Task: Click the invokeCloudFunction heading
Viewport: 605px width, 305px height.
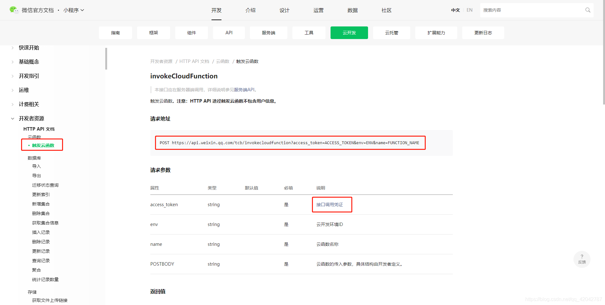Action: [184, 76]
